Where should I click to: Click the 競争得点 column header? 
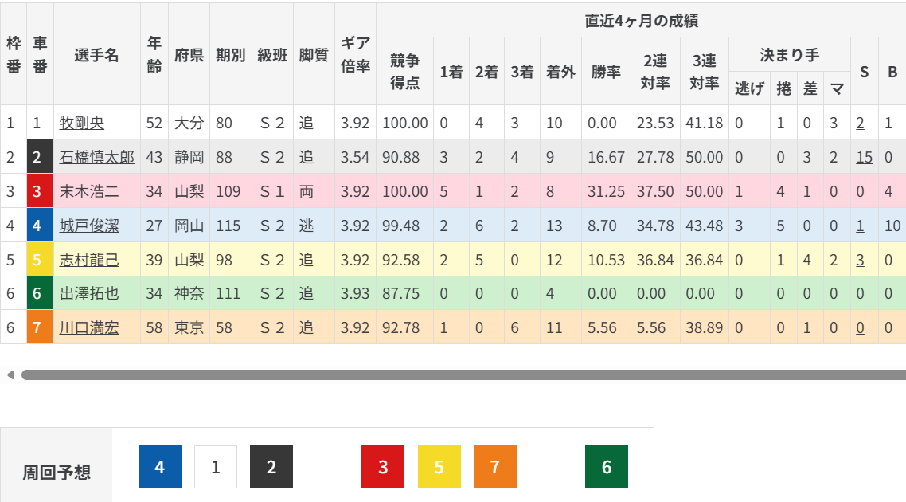pyautogui.click(x=405, y=71)
